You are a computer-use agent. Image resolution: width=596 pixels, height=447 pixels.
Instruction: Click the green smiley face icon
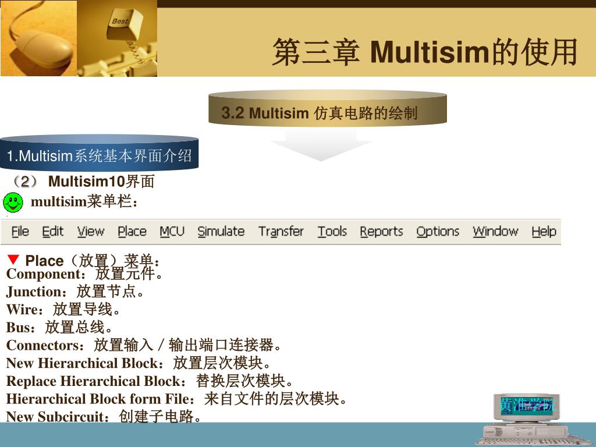13,202
